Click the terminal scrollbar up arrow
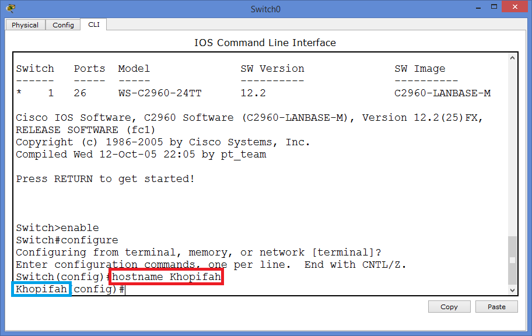532x336 pixels. click(512, 58)
